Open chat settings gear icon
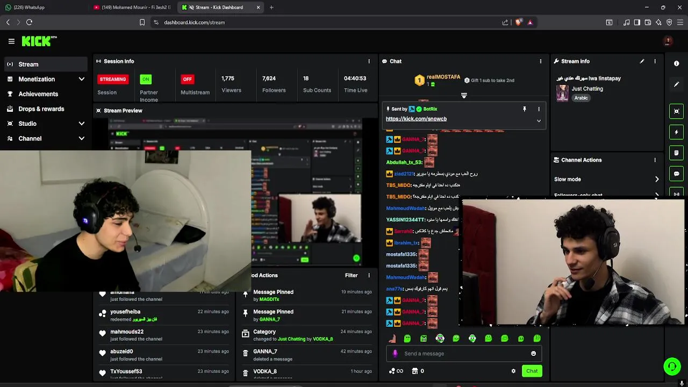Screen dimensions: 688x387 click(513, 371)
